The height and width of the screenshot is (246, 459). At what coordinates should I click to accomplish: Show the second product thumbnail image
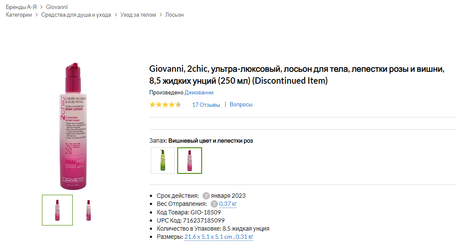point(89,210)
